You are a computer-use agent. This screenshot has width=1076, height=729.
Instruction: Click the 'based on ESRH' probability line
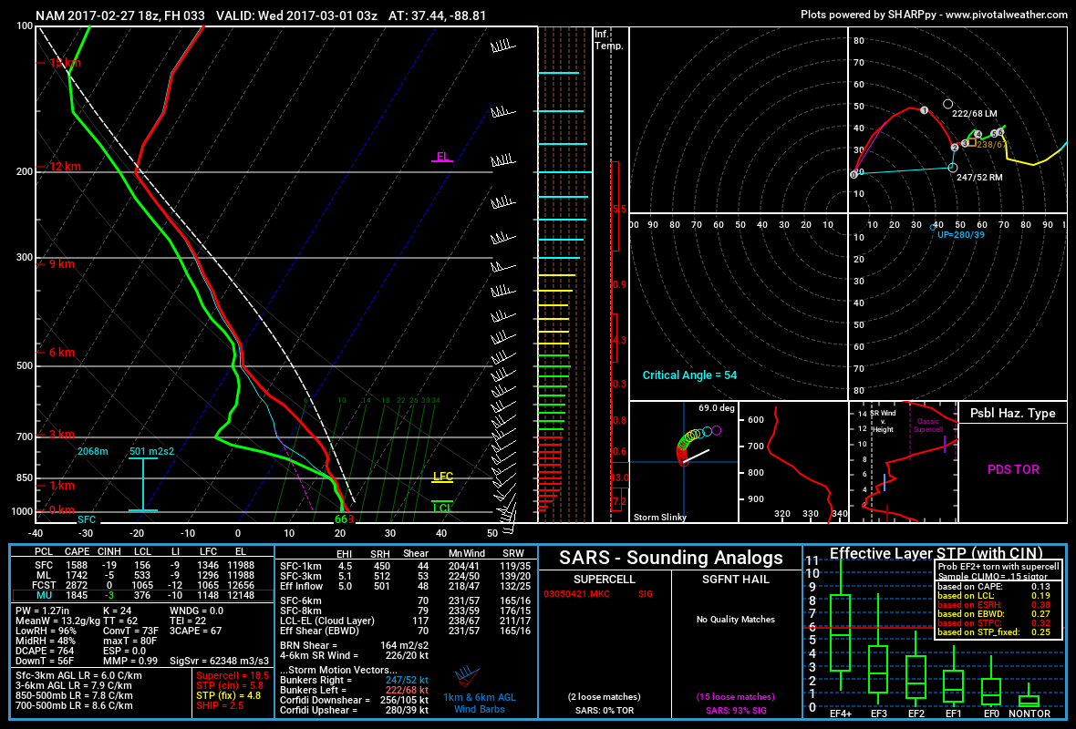tap(994, 605)
